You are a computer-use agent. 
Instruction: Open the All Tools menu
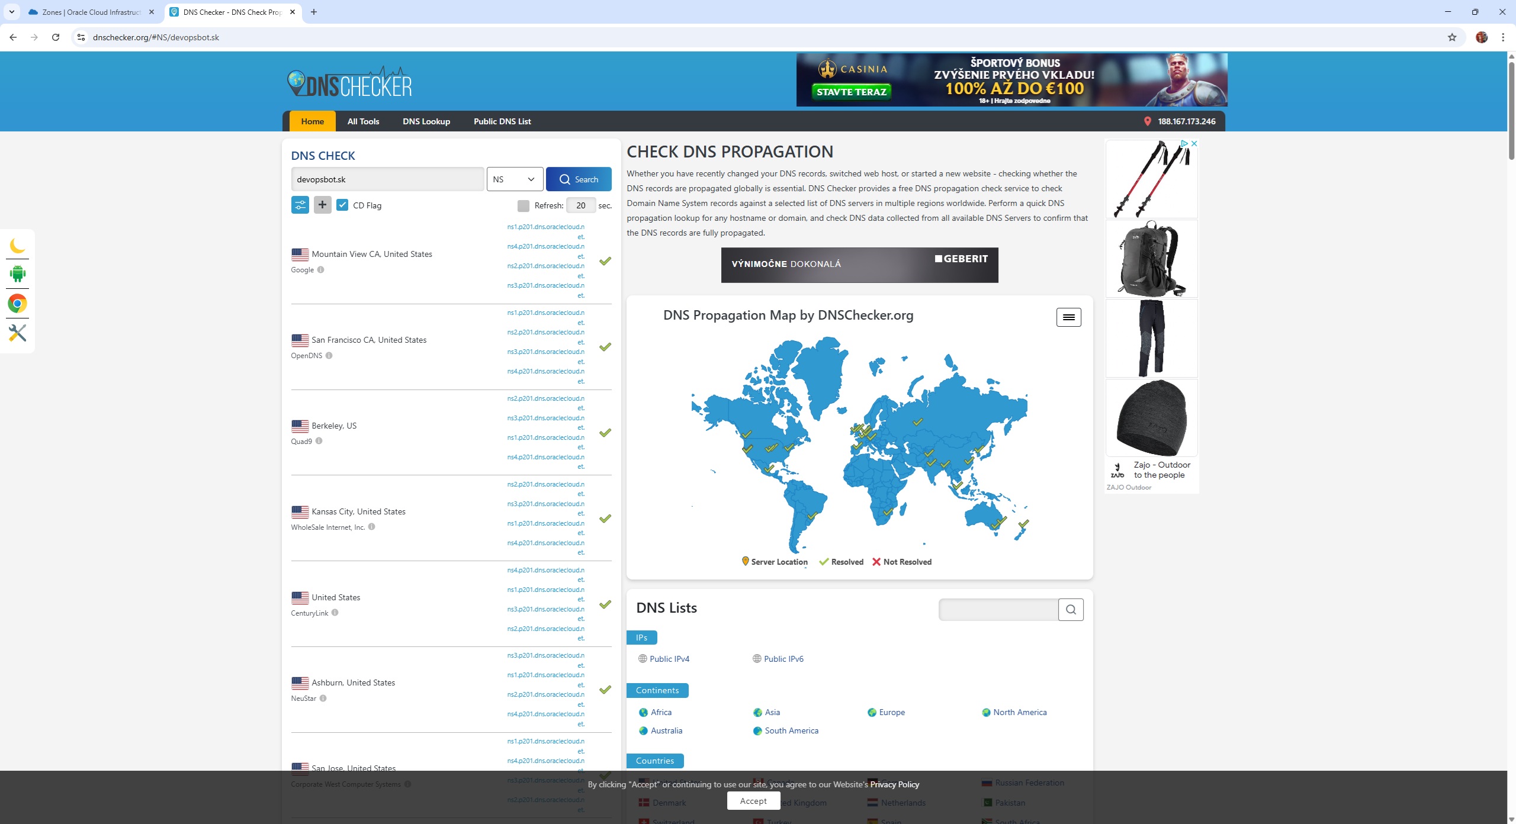tap(363, 121)
